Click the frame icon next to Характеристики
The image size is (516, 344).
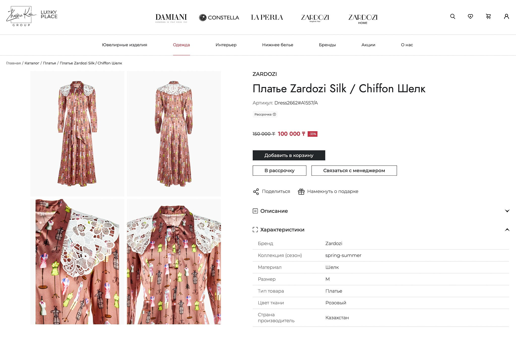click(x=255, y=230)
